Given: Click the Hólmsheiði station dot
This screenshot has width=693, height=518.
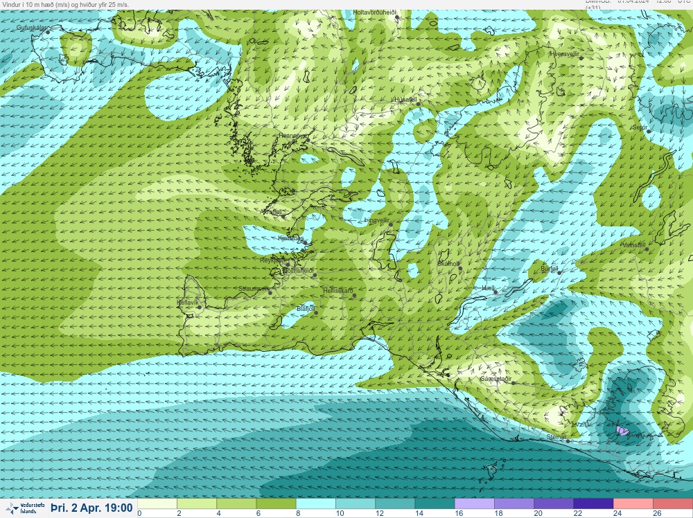Looking at the screenshot, I should 315,275.
